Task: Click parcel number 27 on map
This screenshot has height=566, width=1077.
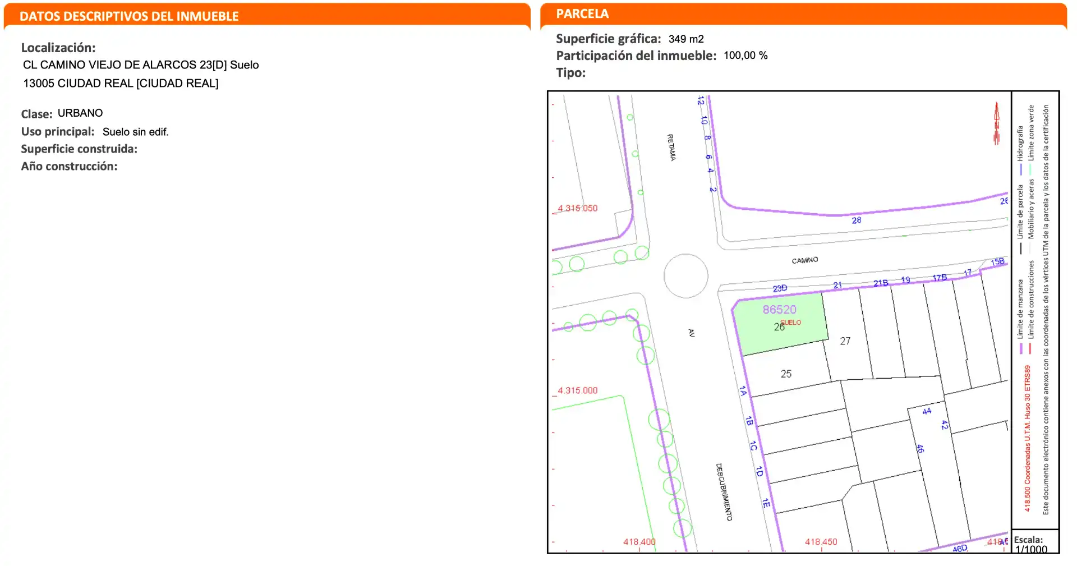Action: point(845,341)
